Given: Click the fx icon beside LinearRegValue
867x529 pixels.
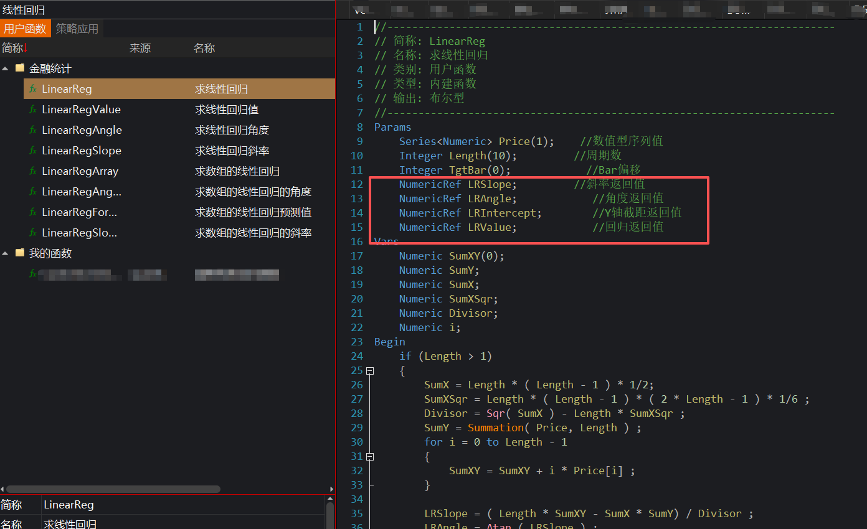Looking at the screenshot, I should pos(33,110).
